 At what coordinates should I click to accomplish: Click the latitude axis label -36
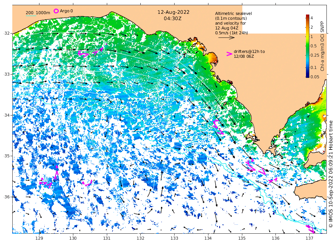pyautogui.click(x=7, y=197)
